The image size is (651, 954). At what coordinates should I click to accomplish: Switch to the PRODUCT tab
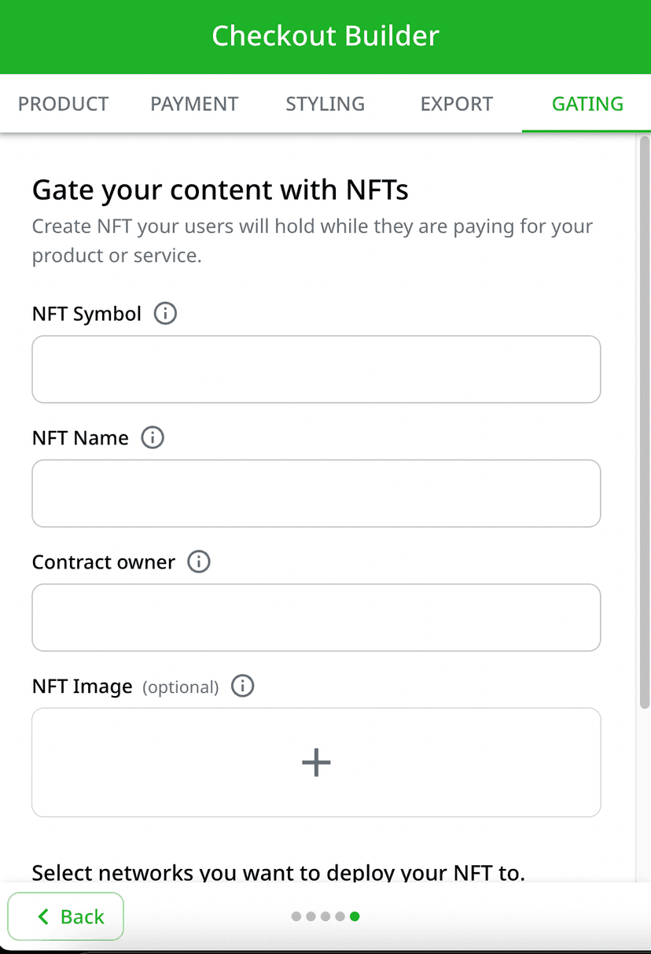(x=63, y=103)
